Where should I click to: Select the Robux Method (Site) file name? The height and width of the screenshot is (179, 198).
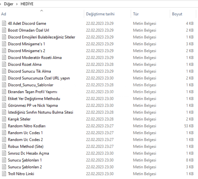click(x=26, y=146)
